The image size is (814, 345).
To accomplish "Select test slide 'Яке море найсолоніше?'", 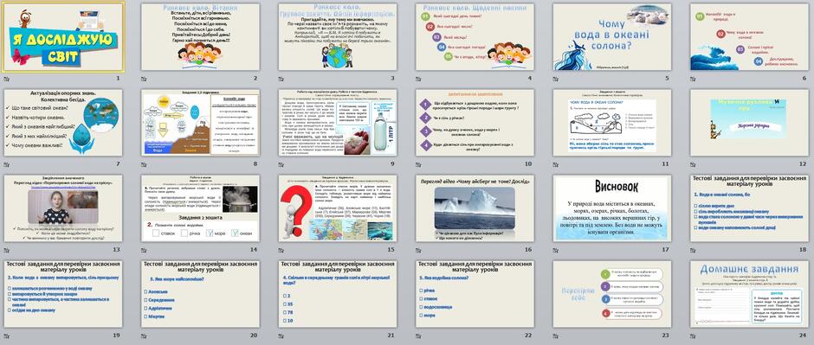I will (x=200, y=293).
